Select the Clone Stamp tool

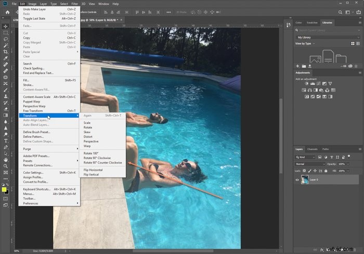(6, 96)
